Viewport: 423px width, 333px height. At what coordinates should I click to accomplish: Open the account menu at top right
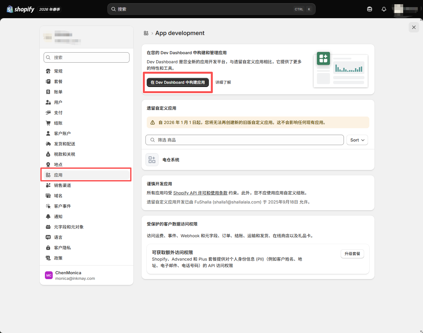pos(406,9)
